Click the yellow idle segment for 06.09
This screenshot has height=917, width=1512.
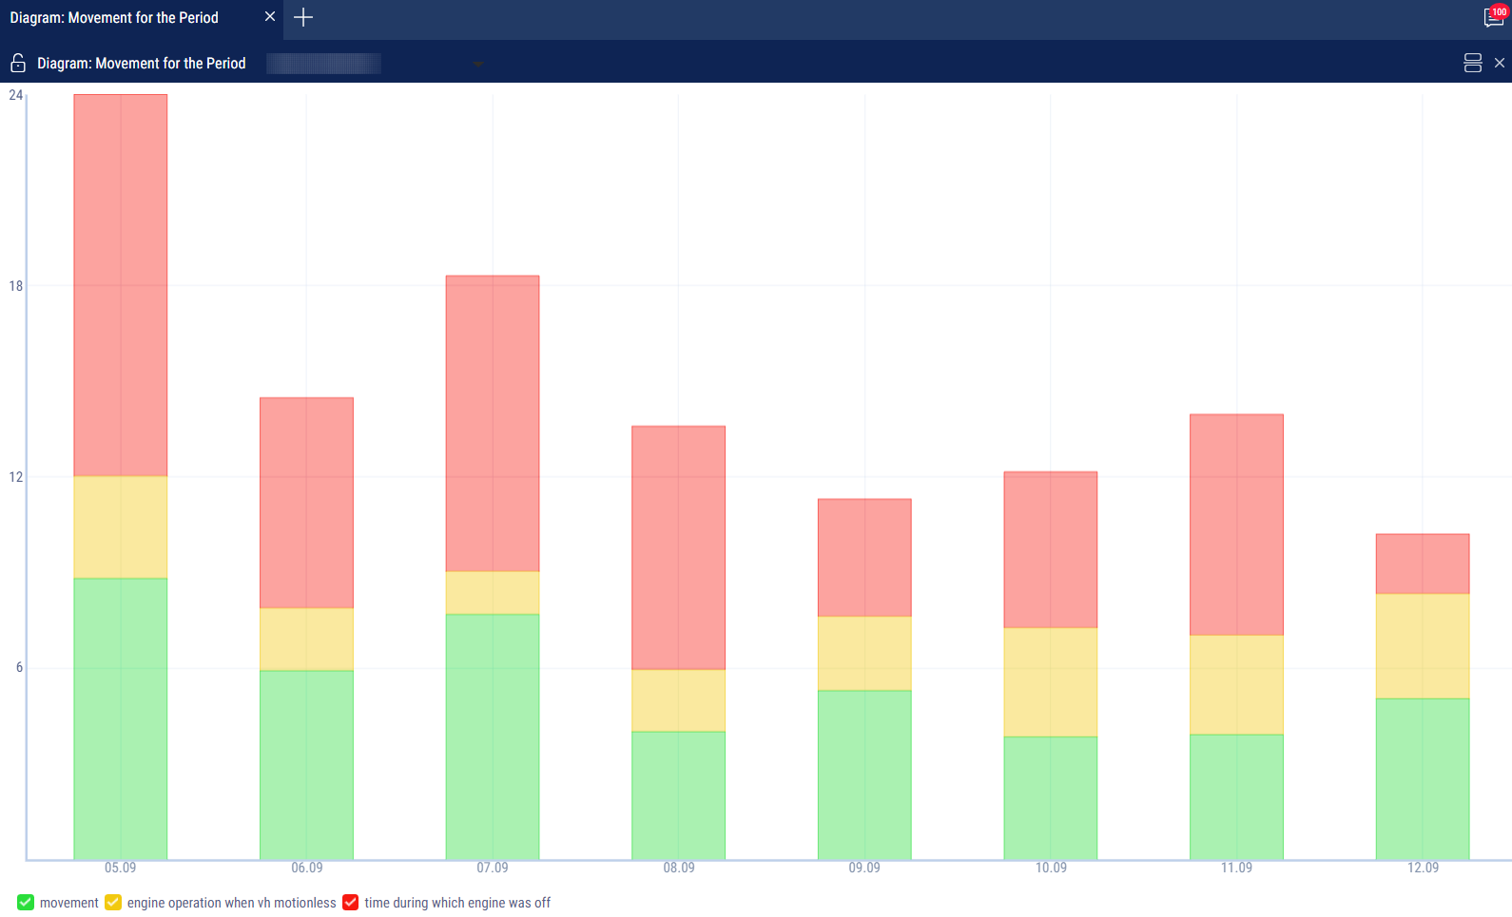pyautogui.click(x=306, y=640)
